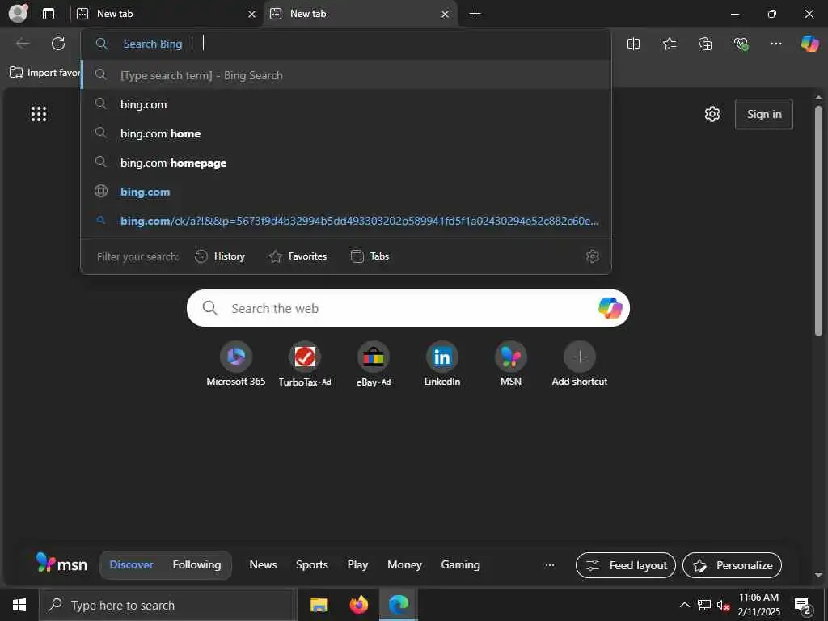
Task: Click the Add shortcut plus tile
Action: pos(579,364)
